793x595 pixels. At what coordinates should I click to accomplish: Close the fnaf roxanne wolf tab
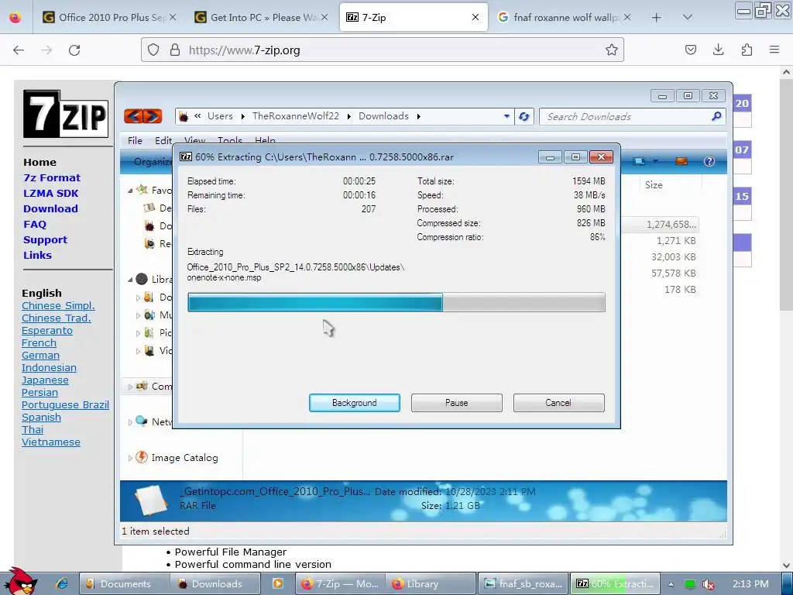(627, 17)
